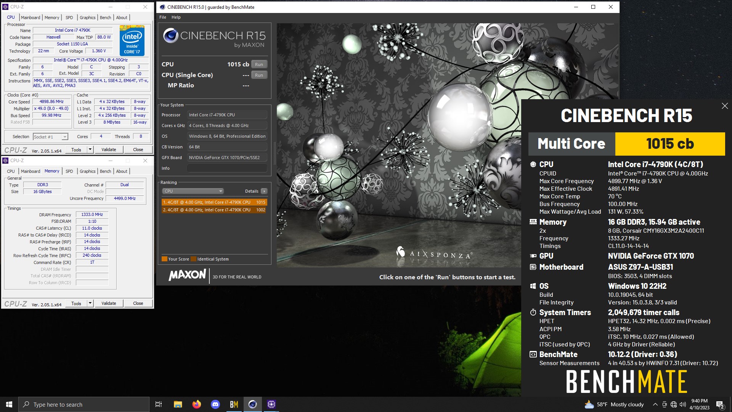The width and height of the screenshot is (732, 412).
Task: Click Close button in top CPU-Z window
Action: (x=138, y=150)
